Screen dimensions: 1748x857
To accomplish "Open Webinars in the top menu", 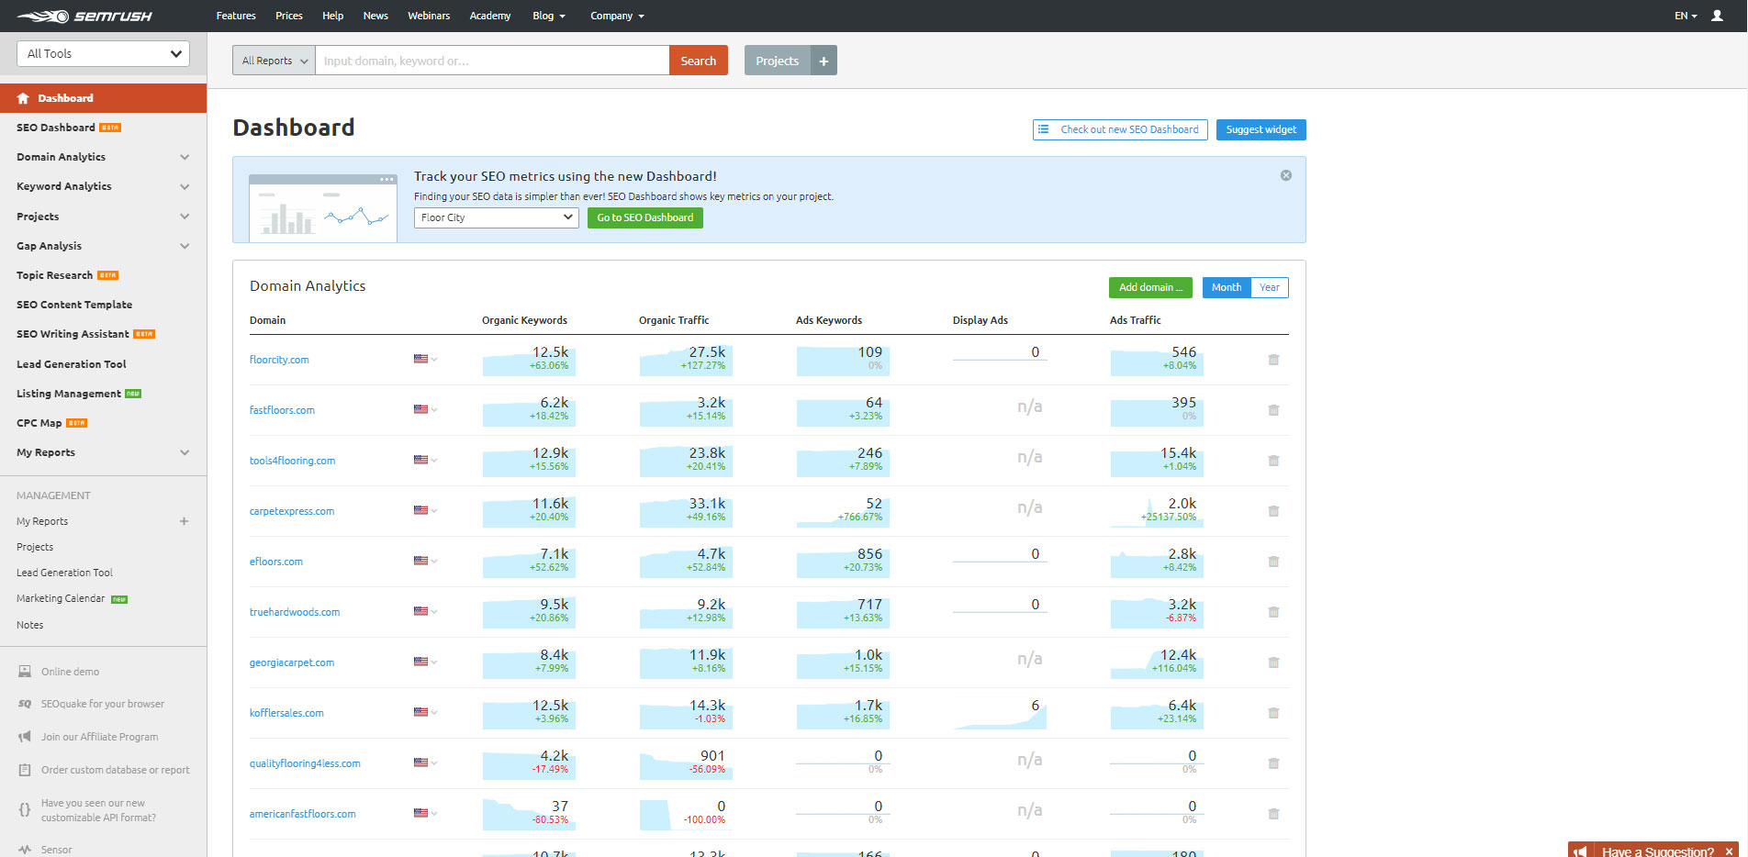I will point(429,16).
